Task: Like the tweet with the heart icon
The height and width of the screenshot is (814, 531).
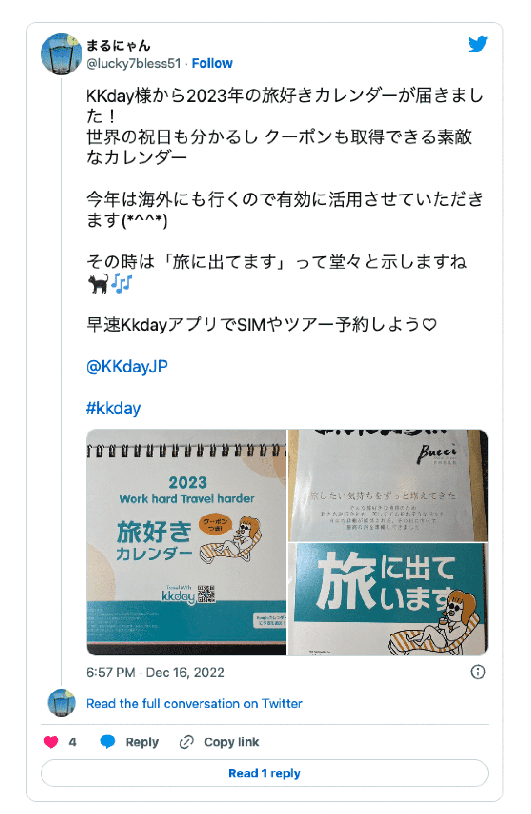Action: [51, 742]
